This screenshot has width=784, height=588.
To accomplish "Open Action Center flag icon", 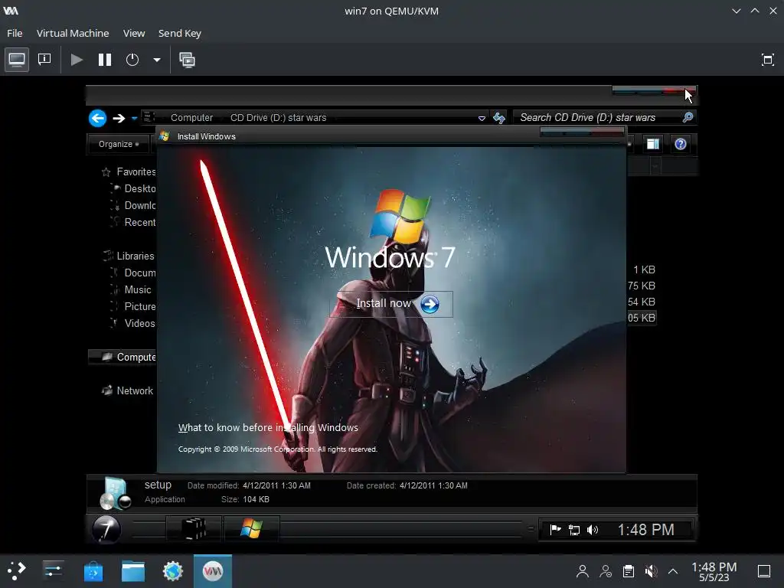I will (555, 530).
